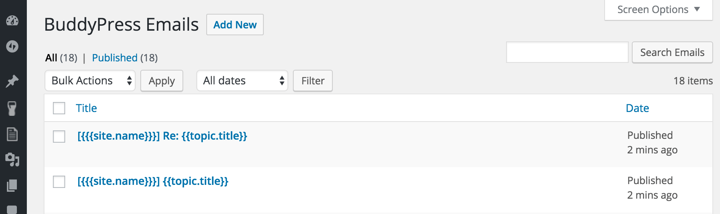
Task: Click the document sheet icon in sidebar
Action: [x=12, y=134]
